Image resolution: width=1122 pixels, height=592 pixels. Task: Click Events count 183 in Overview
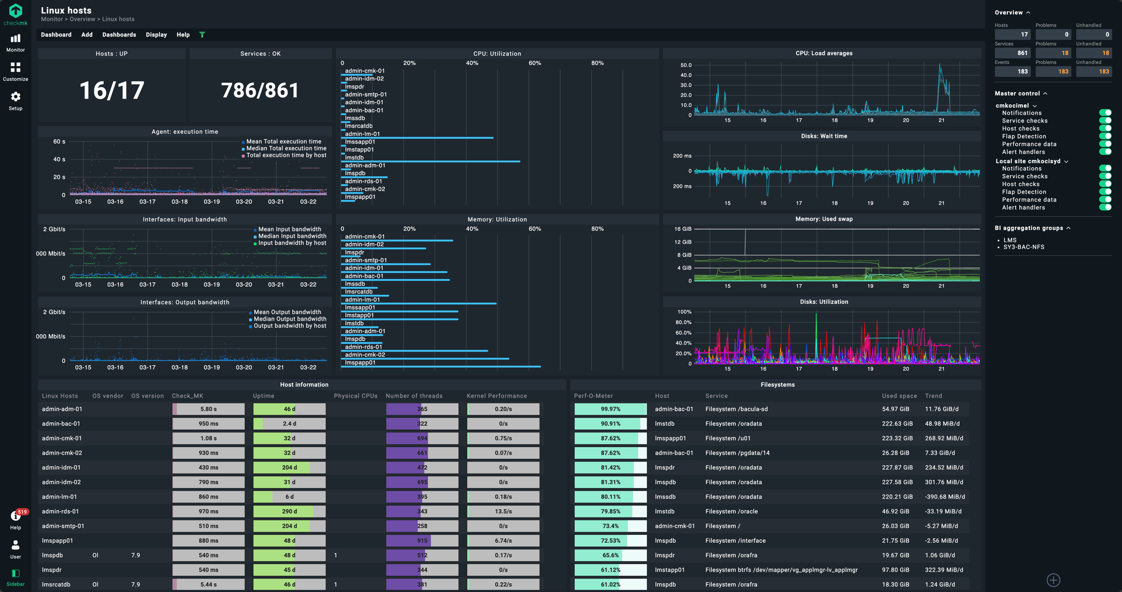[1013, 71]
